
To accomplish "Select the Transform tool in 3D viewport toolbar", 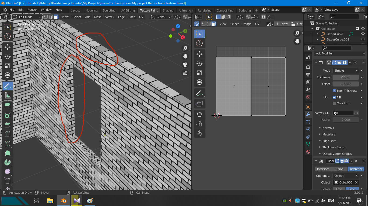I will [x=8, y=75].
